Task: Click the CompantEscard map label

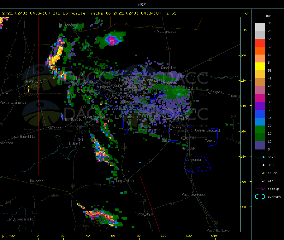Action: tap(207, 131)
